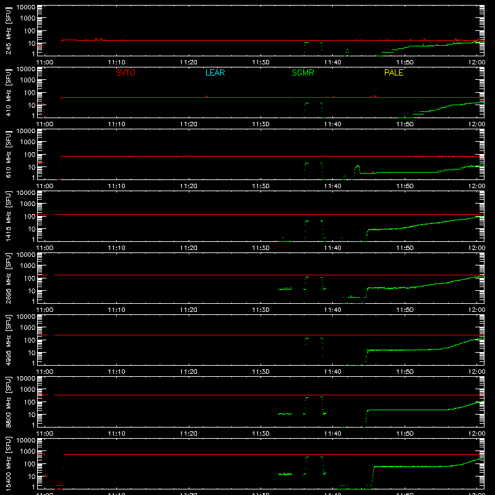This screenshot has height=495, width=495.
Task: Click the cyan LEAR station label
Action: 215,72
